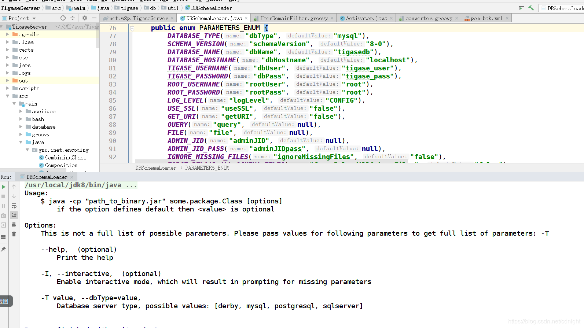Viewport: 584px width, 328px height.
Task: Collapse all in Project panel
Action: (73, 18)
